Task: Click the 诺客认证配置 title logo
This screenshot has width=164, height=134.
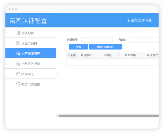Action: [x=28, y=21]
